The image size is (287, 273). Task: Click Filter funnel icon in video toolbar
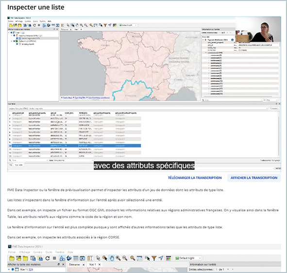[x=105, y=25]
